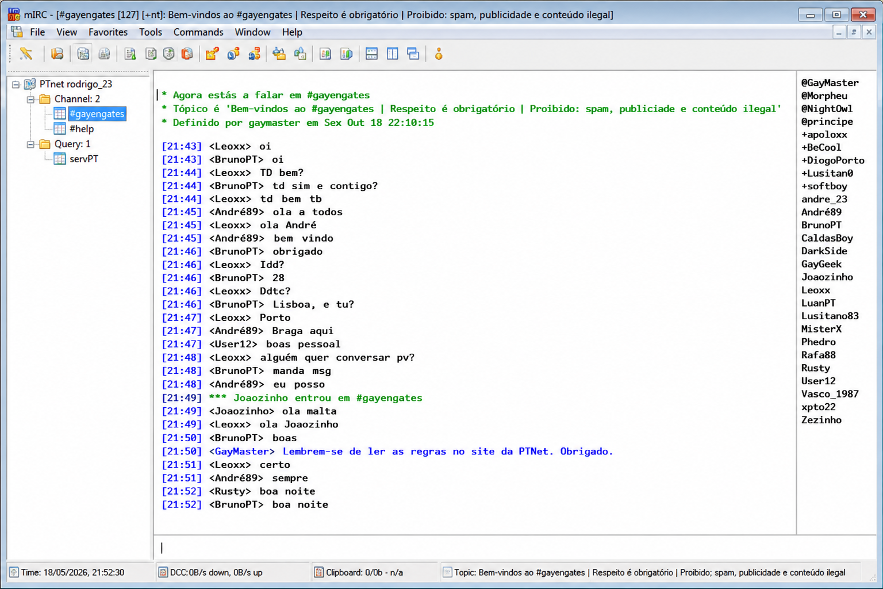The width and height of the screenshot is (883, 589).
Task: Select @Morpheu in the nick list
Action: [x=824, y=95]
